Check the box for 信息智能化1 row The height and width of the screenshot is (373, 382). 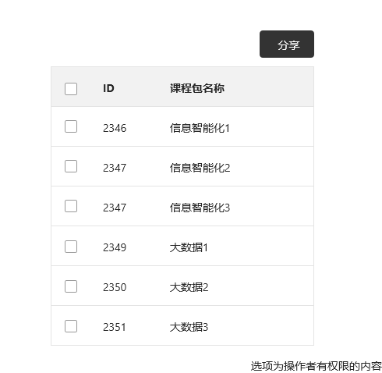(71, 126)
